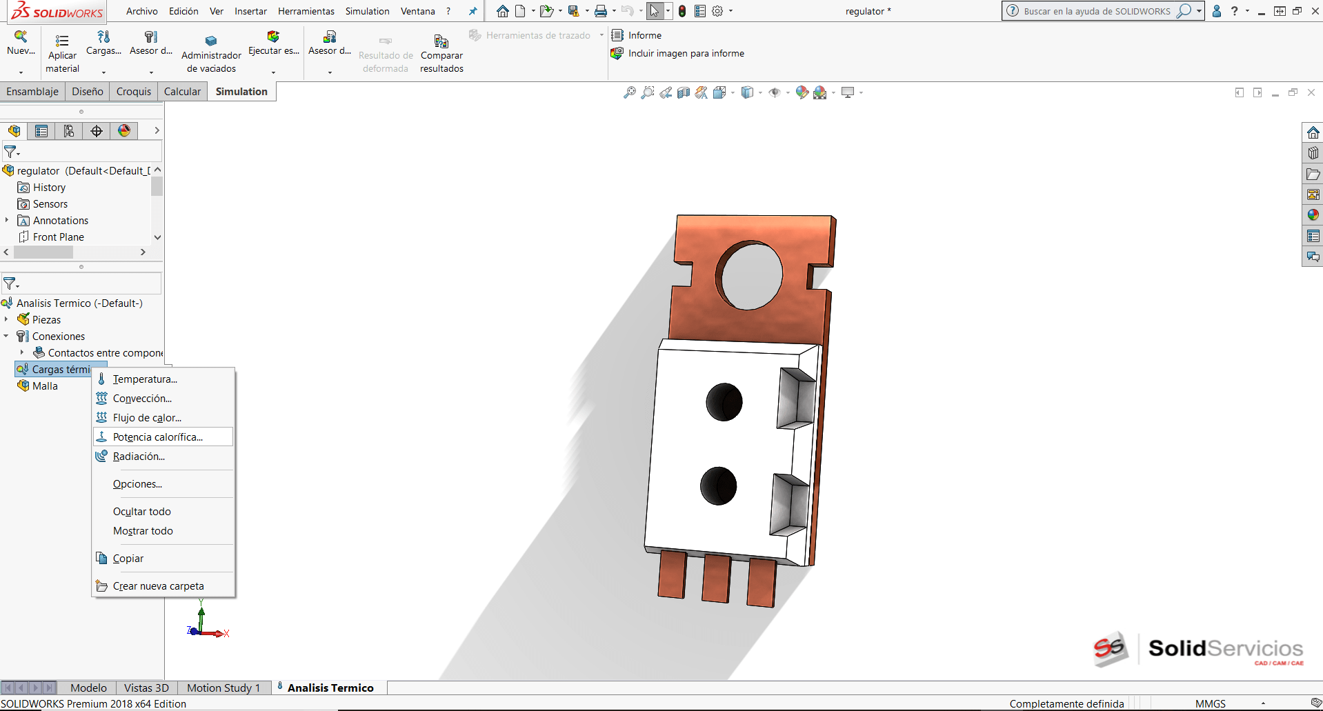Open the Options gear icon

point(717,11)
